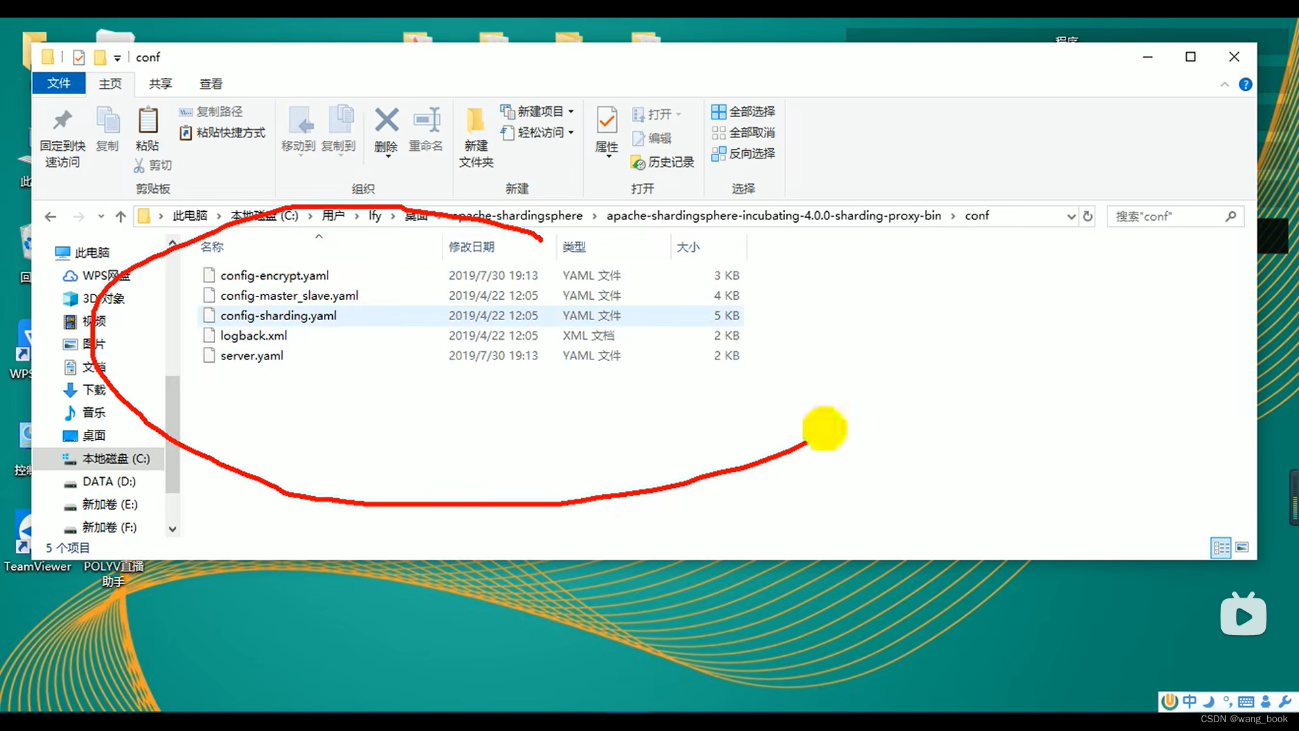The width and height of the screenshot is (1299, 731).
Task: Click the Rename (重命名) icon
Action: [426, 120]
